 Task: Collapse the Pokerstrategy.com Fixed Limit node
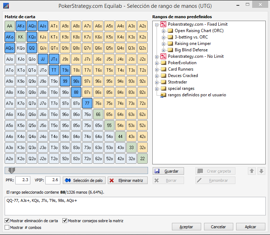(157, 25)
